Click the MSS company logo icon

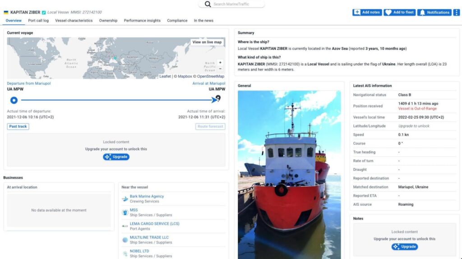pyautogui.click(x=125, y=213)
